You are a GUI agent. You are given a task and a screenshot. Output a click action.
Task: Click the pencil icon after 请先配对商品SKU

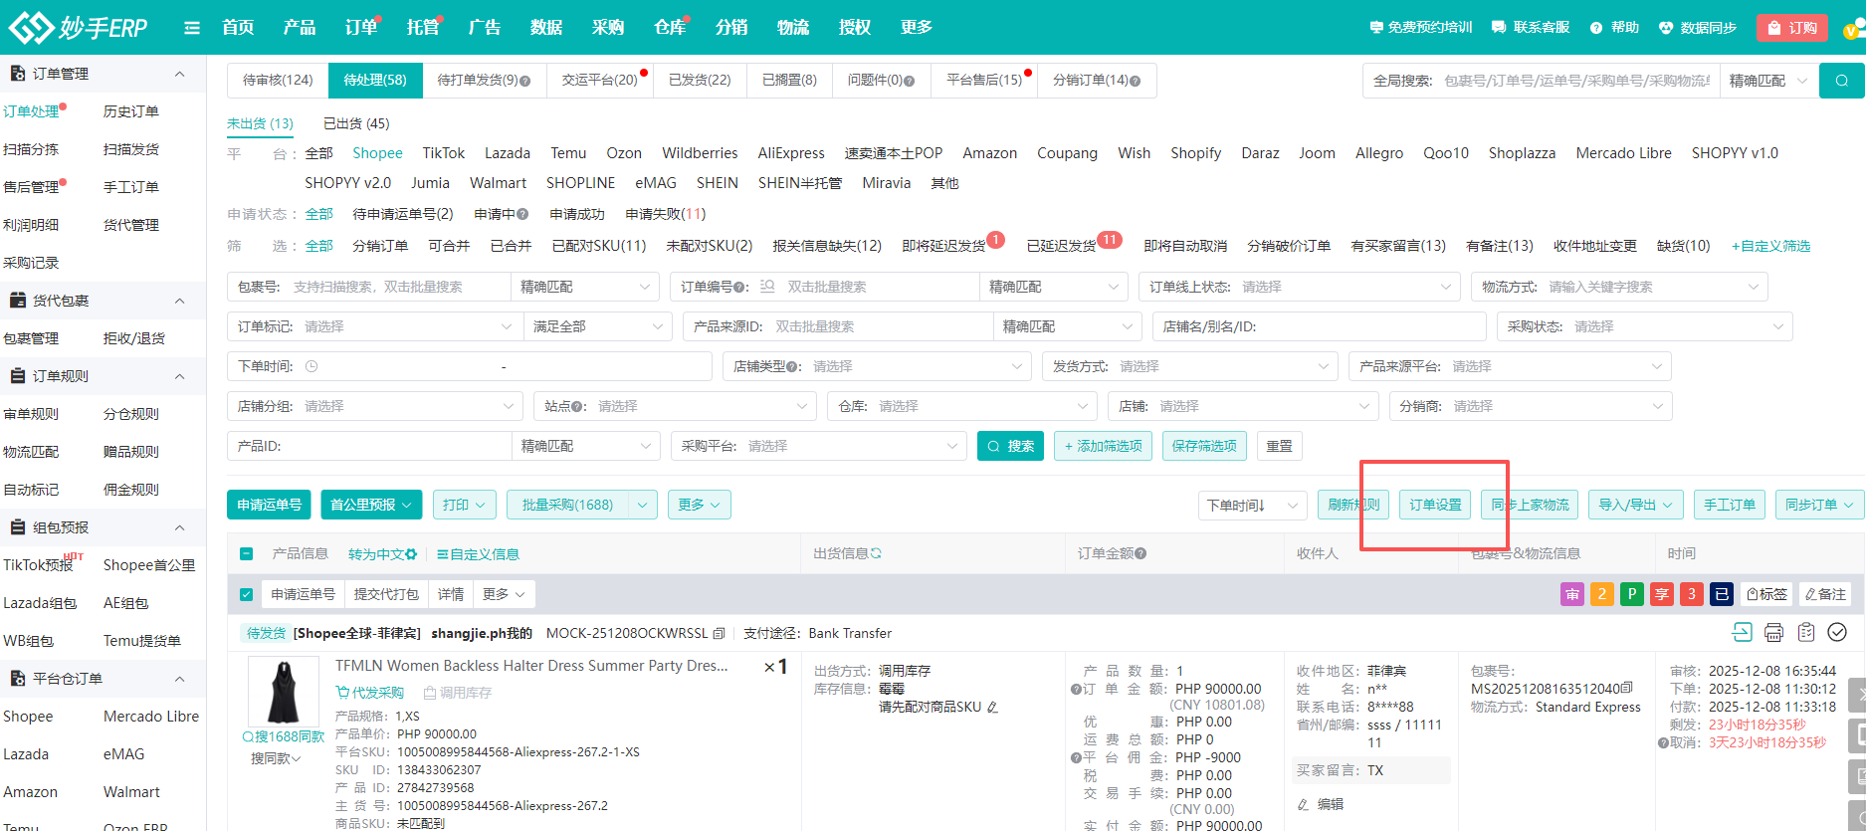pyautogui.click(x=992, y=707)
